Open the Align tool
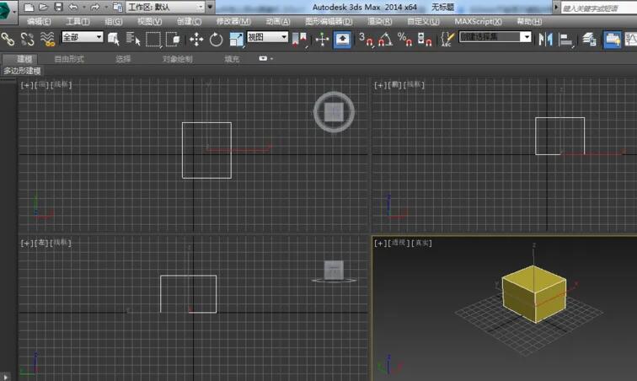637x381 pixels. tap(566, 39)
